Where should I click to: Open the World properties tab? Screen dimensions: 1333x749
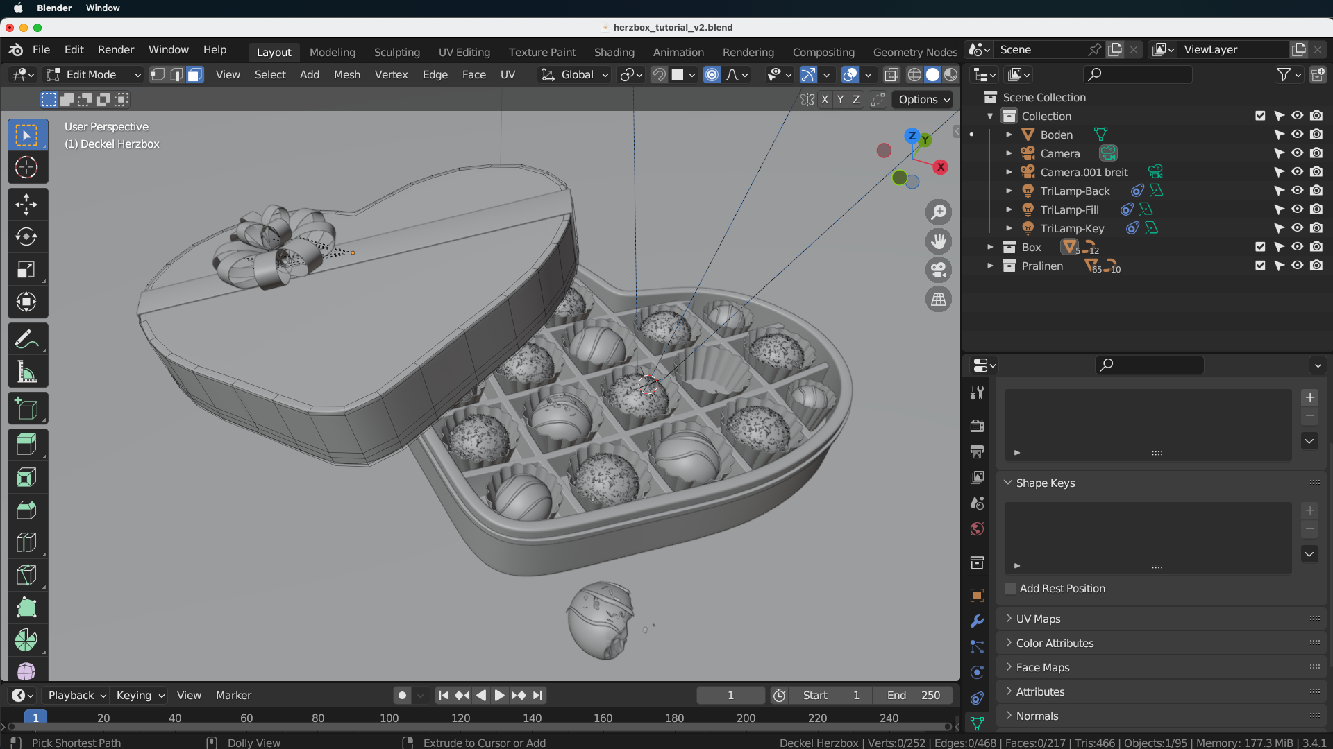(977, 529)
